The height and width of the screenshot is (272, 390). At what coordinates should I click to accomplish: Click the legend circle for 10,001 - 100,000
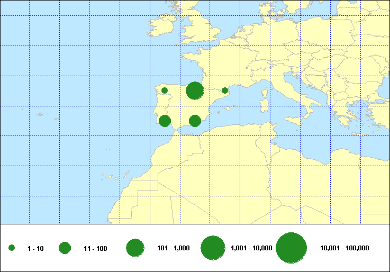tap(292, 248)
